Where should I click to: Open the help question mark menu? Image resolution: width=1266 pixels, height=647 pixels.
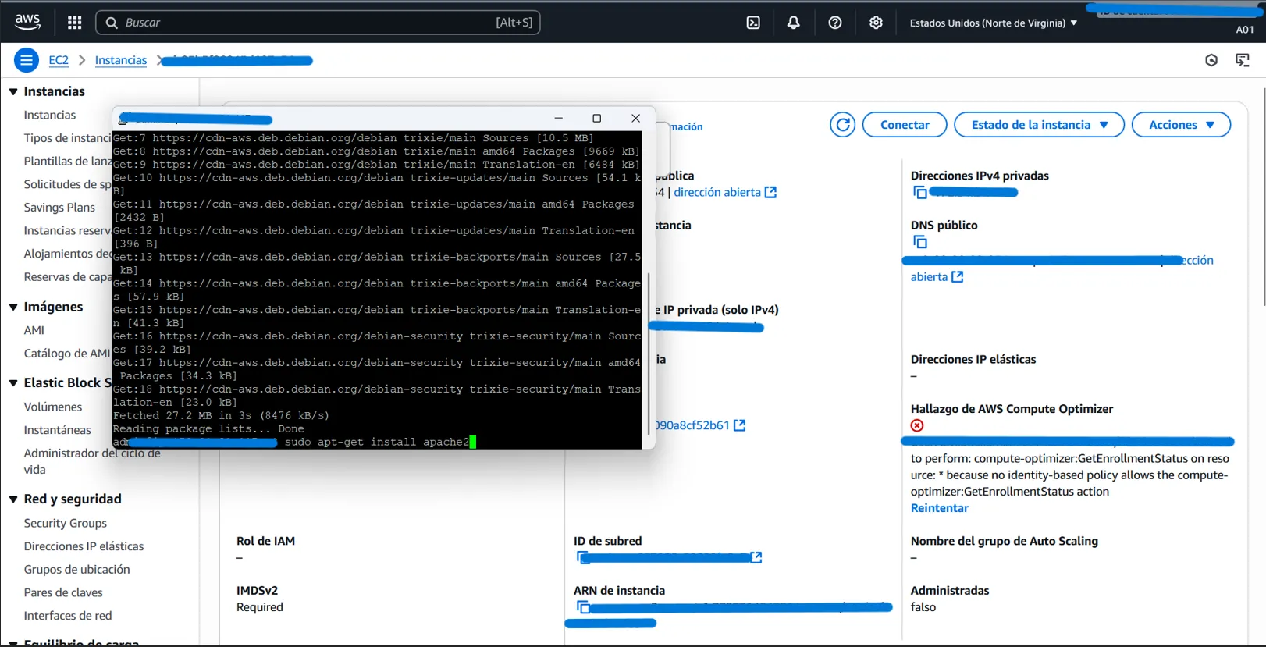834,23
